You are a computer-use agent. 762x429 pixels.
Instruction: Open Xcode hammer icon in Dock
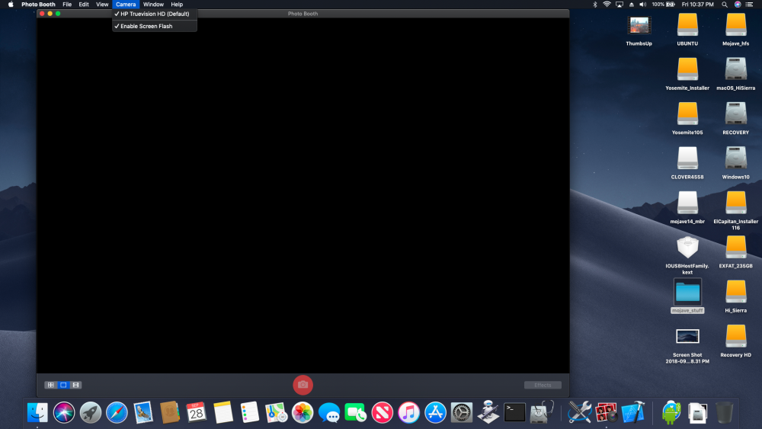pyautogui.click(x=632, y=412)
